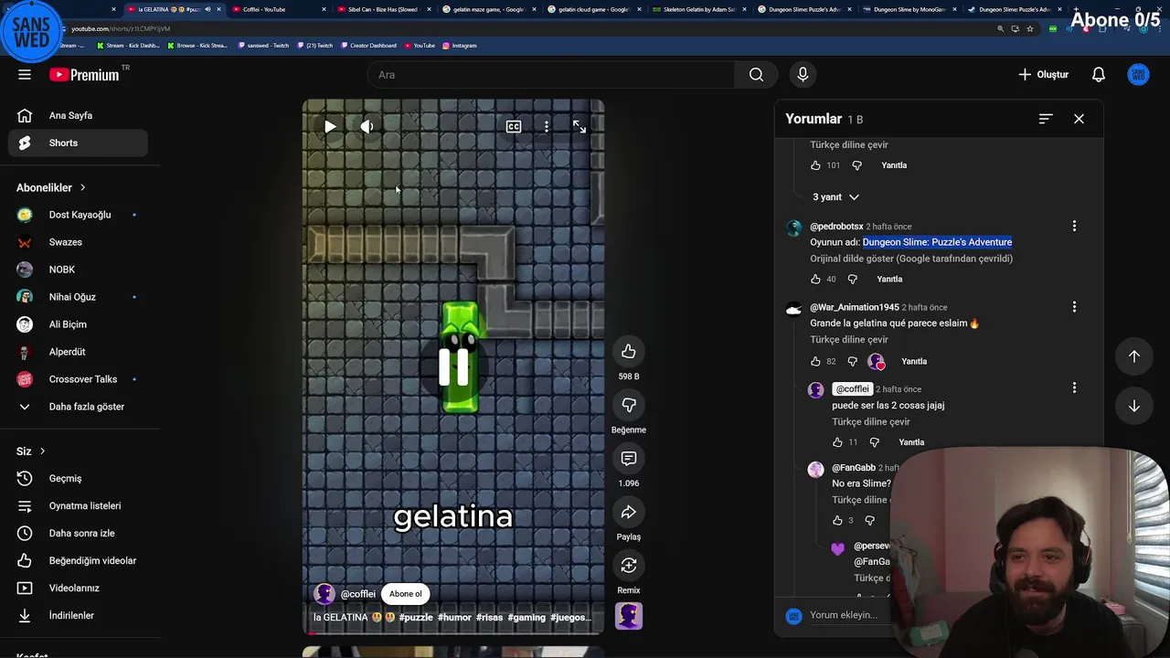Start voice search with the microphone
The width and height of the screenshot is (1170, 658).
click(x=803, y=75)
